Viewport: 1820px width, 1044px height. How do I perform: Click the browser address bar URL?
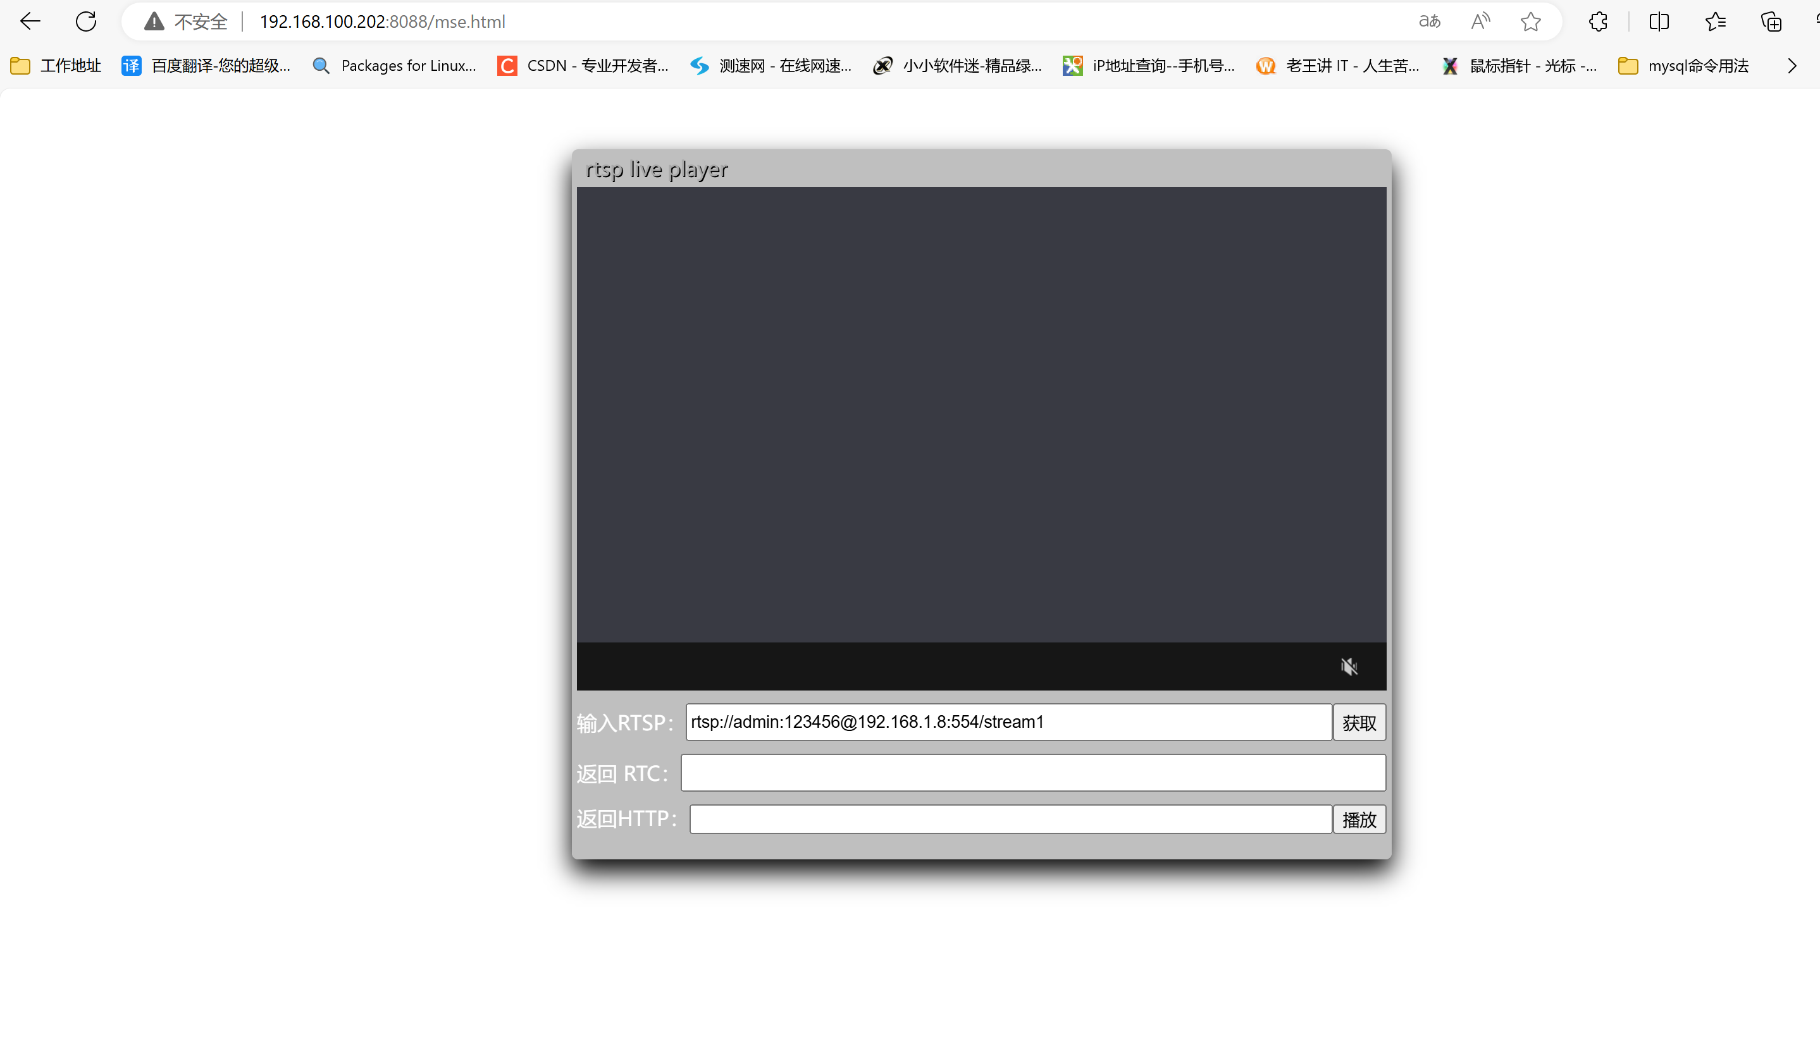[382, 21]
